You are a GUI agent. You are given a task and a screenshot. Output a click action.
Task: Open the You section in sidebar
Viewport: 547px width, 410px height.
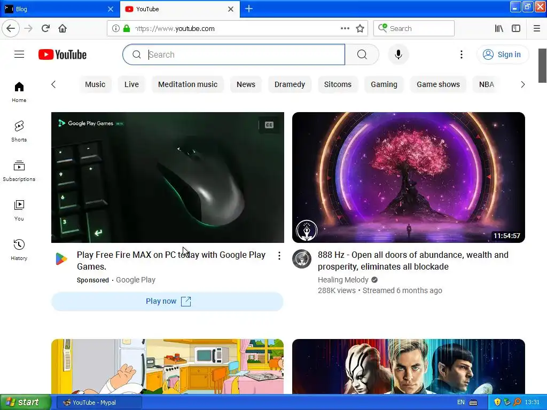point(19,210)
